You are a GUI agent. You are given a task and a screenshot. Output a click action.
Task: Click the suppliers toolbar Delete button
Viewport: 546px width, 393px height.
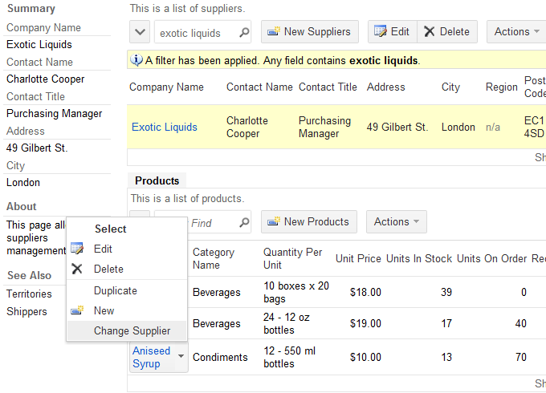(447, 31)
